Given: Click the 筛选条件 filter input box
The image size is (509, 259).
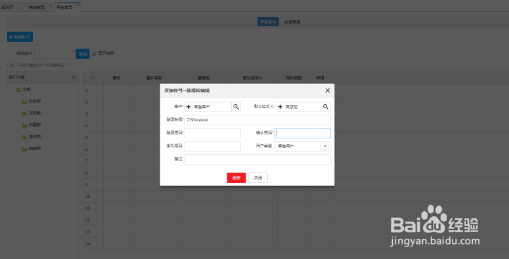Looking at the screenshot, I should 55,54.
